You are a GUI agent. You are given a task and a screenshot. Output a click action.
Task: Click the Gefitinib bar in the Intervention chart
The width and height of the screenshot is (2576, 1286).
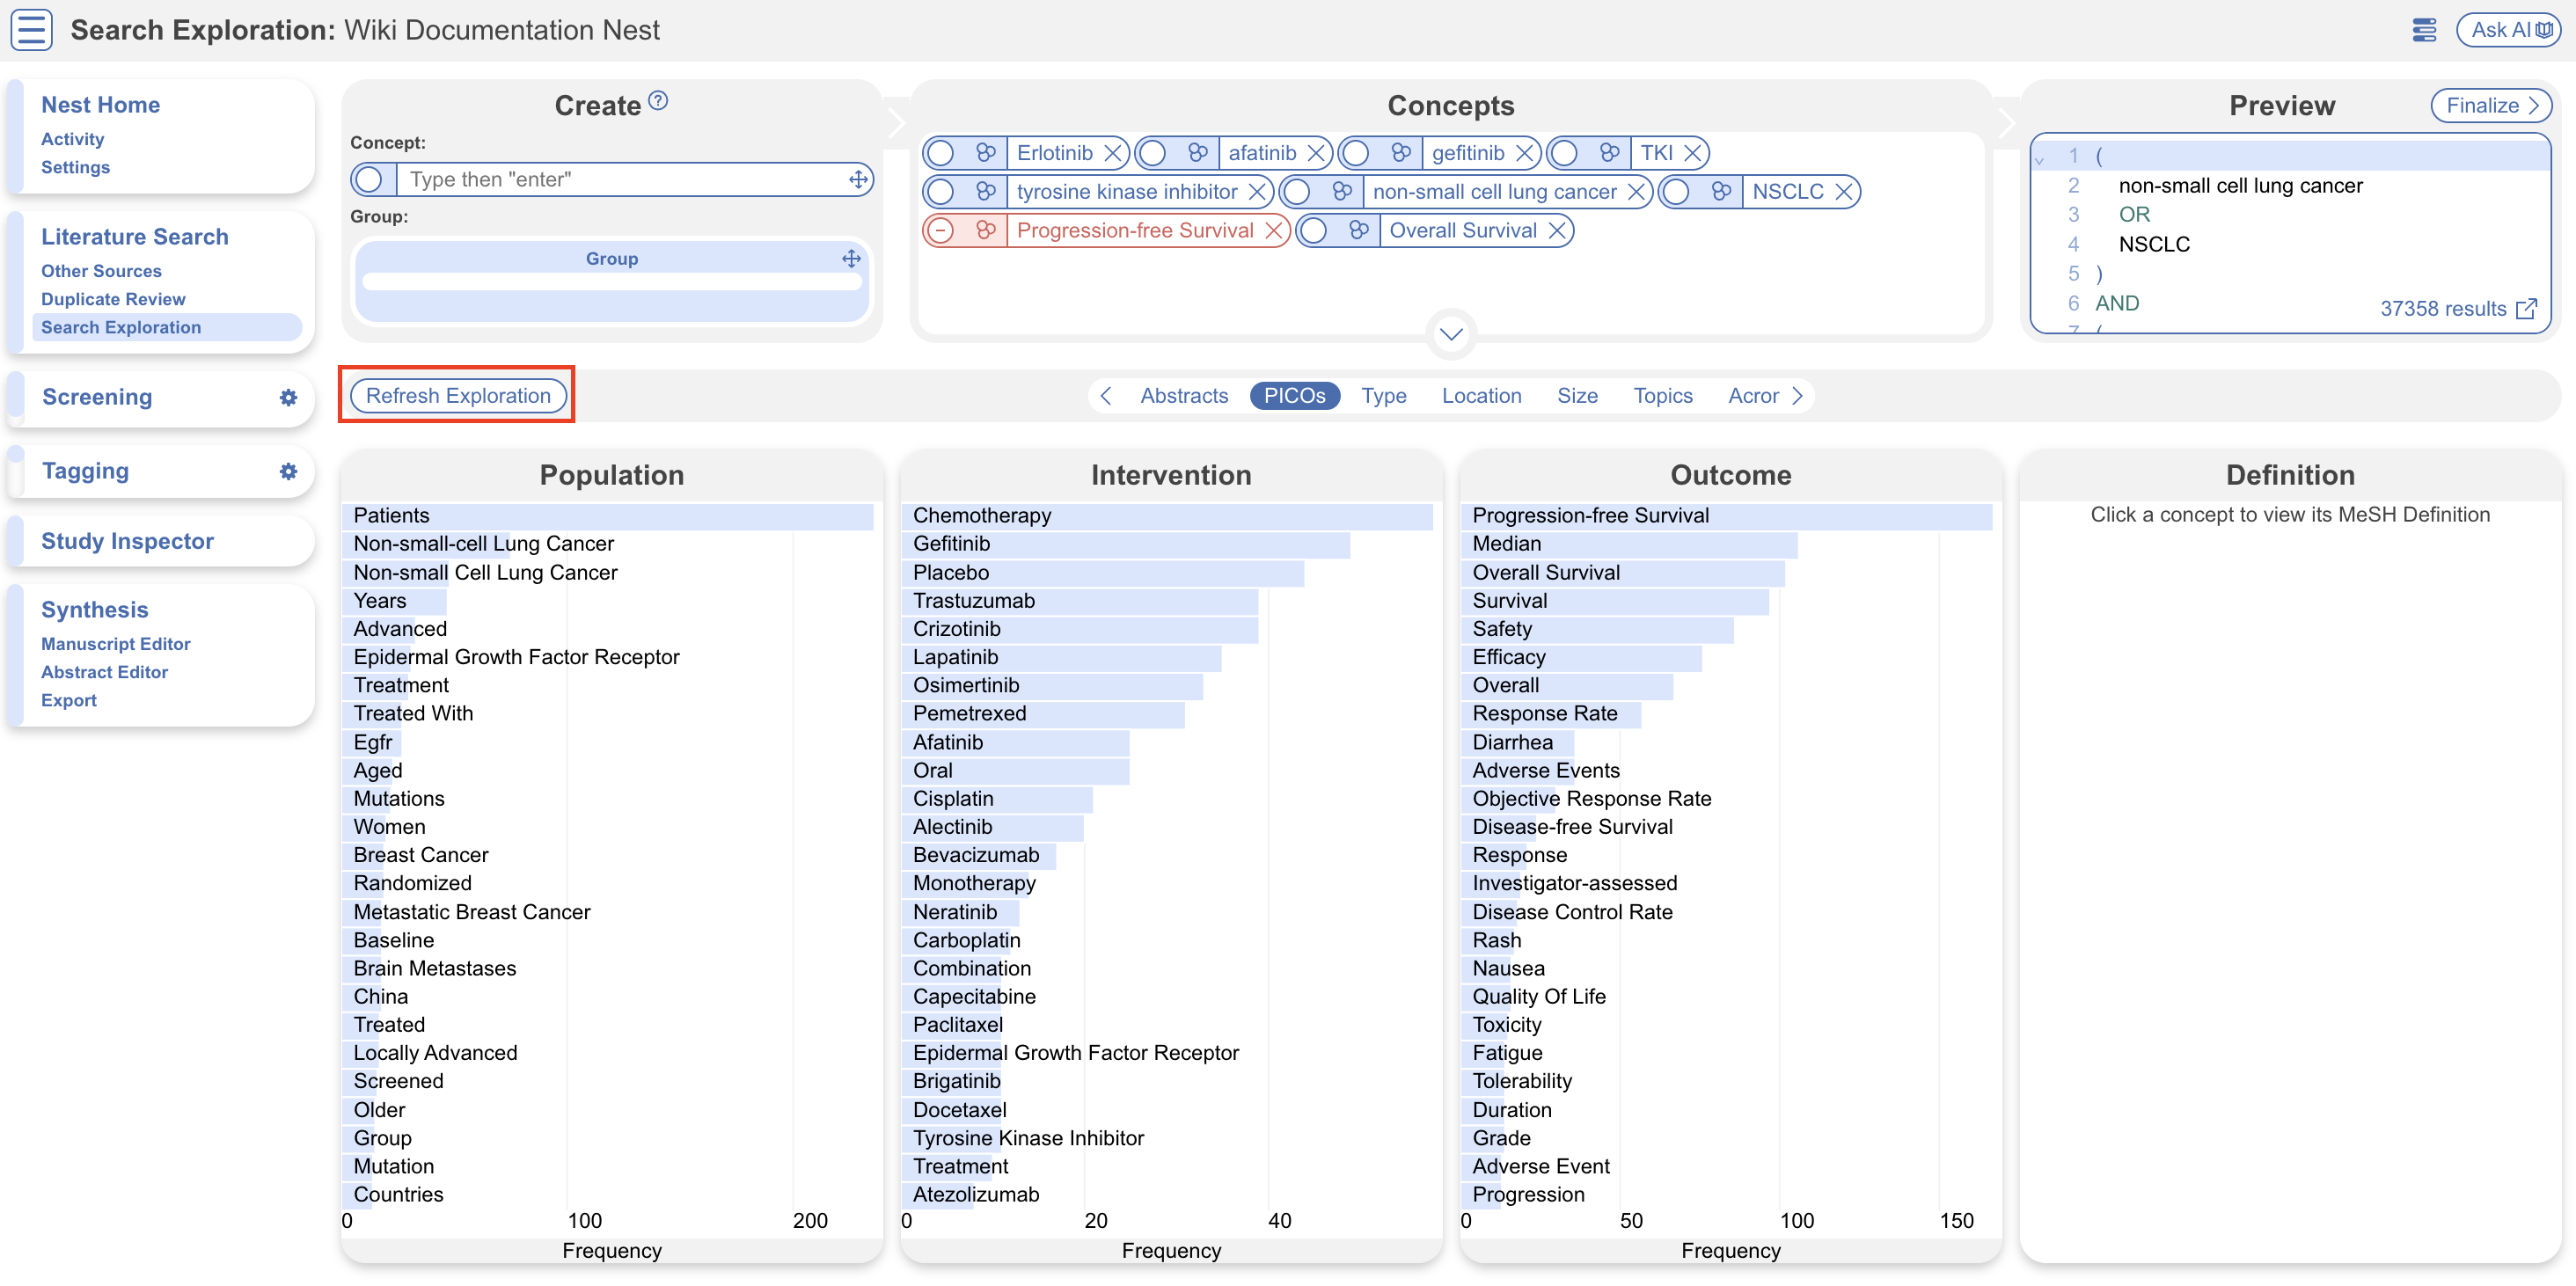click(x=1124, y=544)
